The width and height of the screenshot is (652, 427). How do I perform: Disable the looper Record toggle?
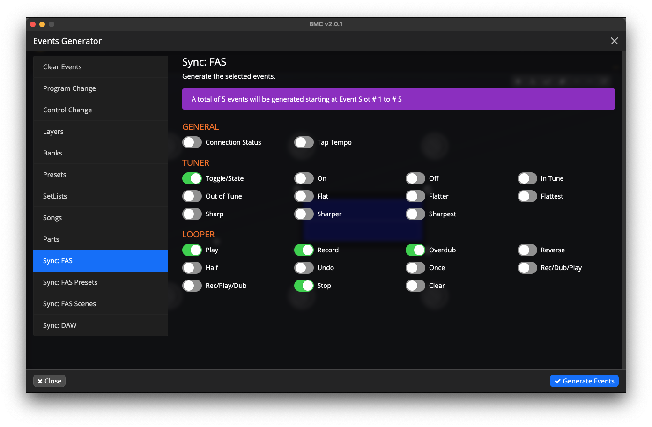pyautogui.click(x=304, y=250)
